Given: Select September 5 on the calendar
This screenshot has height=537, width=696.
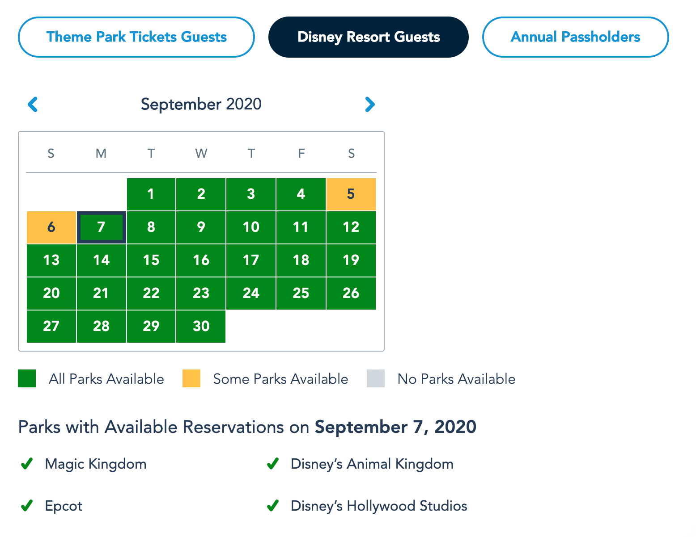Looking at the screenshot, I should (351, 194).
